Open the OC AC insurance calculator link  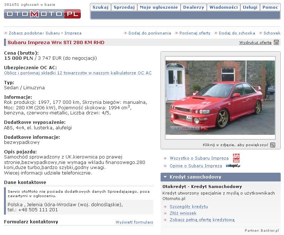78,73
